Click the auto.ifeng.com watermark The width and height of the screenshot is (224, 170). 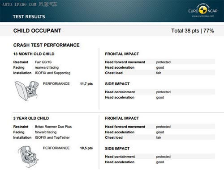(30, 4)
